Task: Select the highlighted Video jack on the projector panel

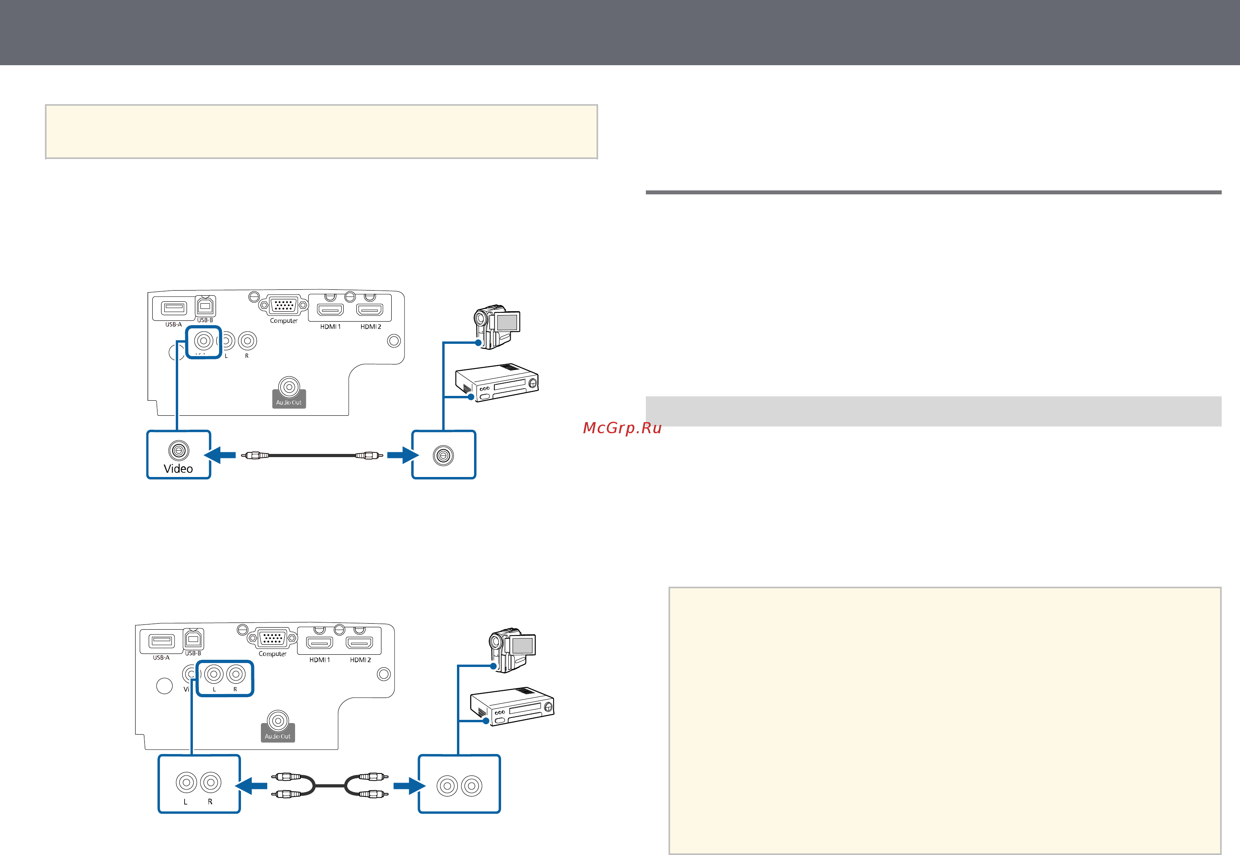Action: click(x=204, y=341)
